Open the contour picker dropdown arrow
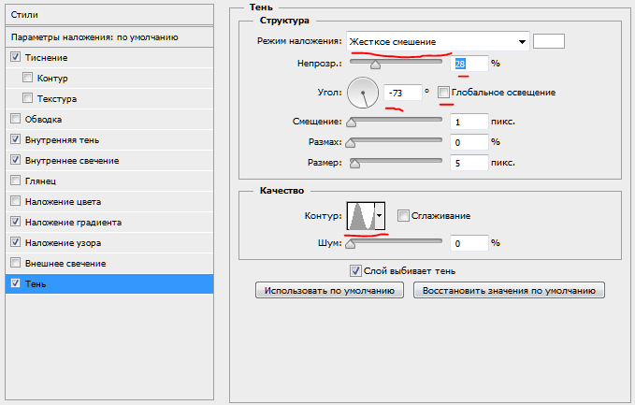This screenshot has width=635, height=405. pos(379,216)
